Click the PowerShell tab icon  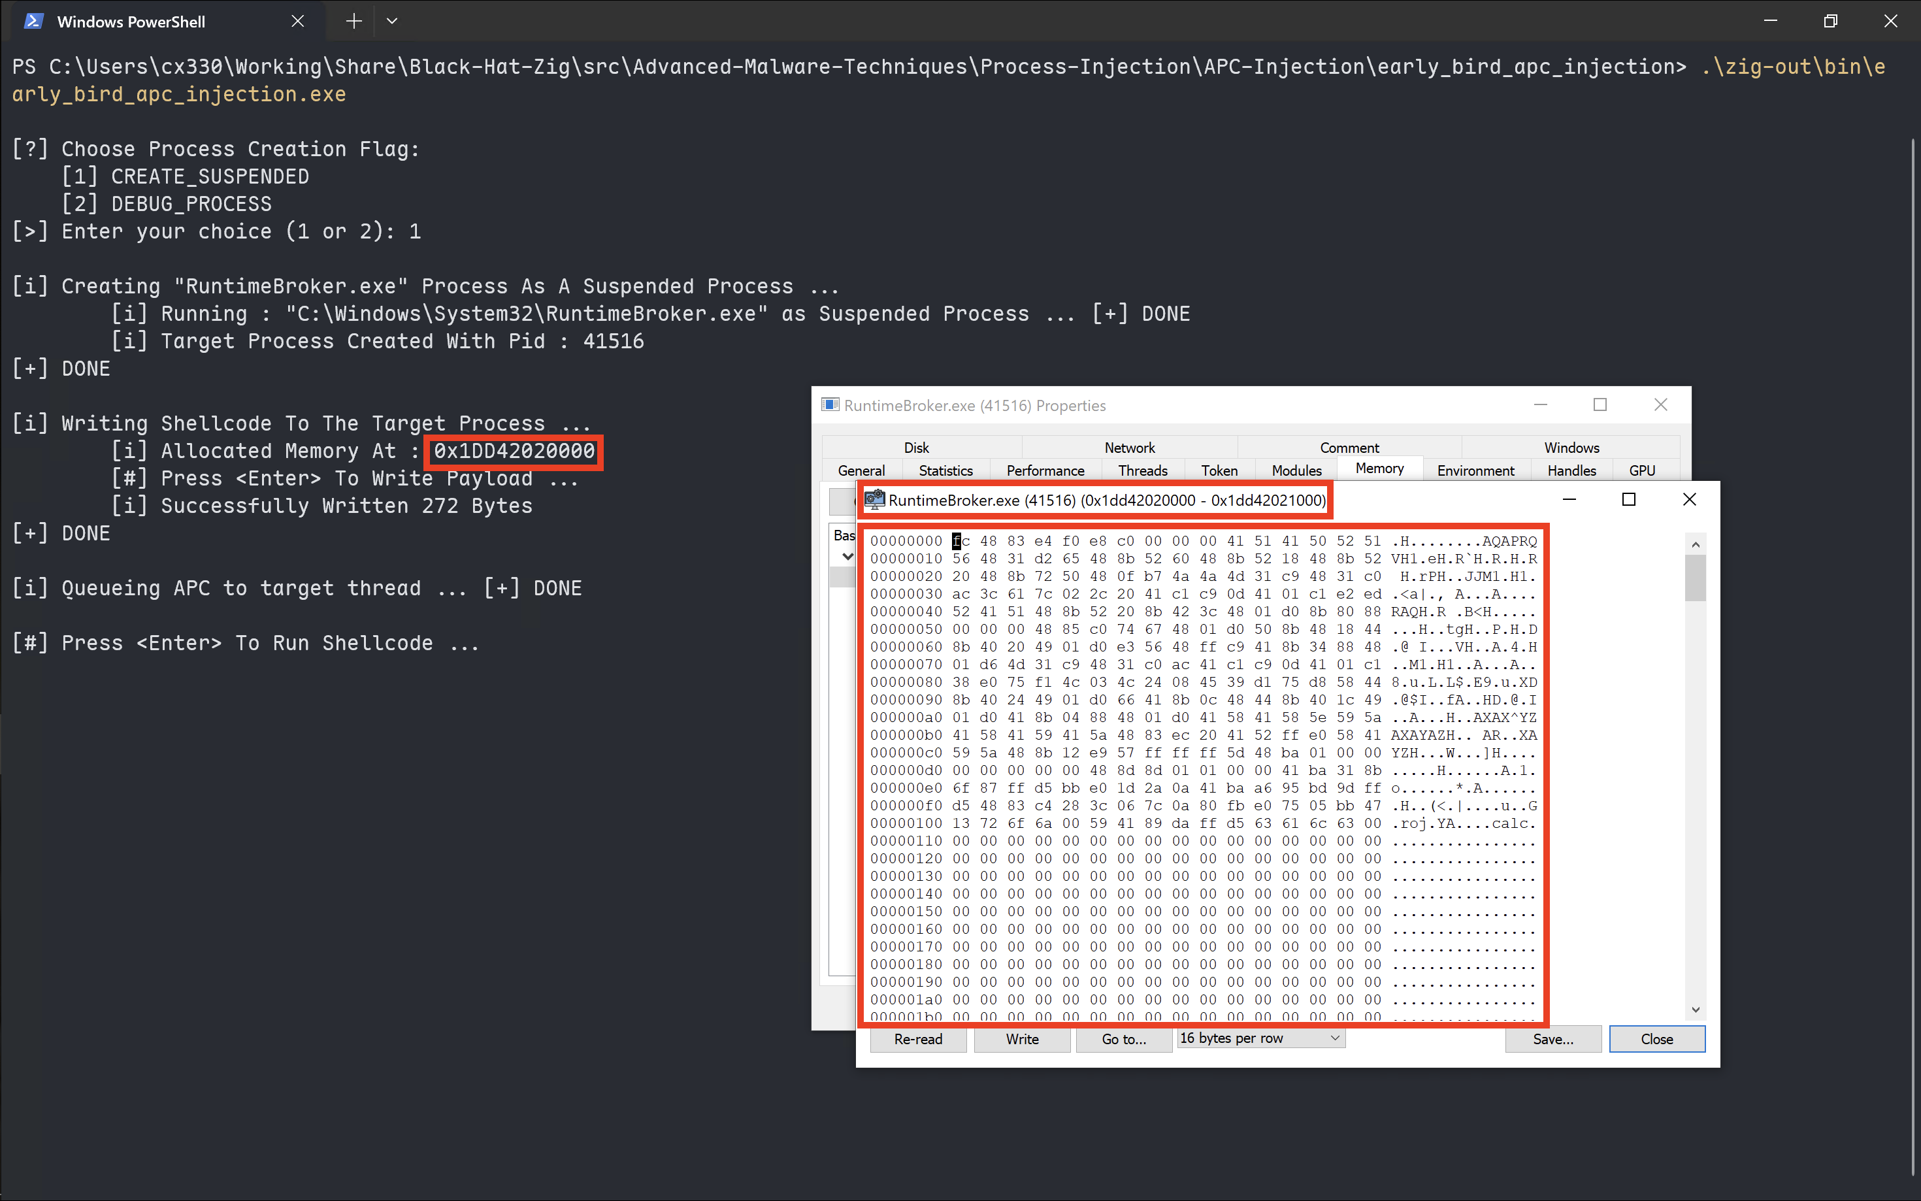click(33, 22)
